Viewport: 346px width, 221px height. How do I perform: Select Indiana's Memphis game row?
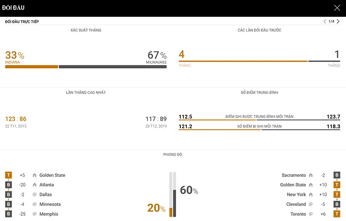pos(49,214)
